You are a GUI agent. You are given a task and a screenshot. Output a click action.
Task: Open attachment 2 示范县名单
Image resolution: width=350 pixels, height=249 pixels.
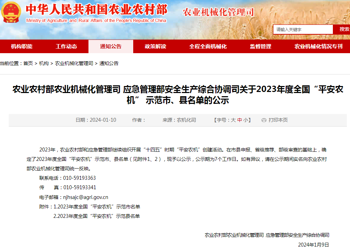[97, 216]
